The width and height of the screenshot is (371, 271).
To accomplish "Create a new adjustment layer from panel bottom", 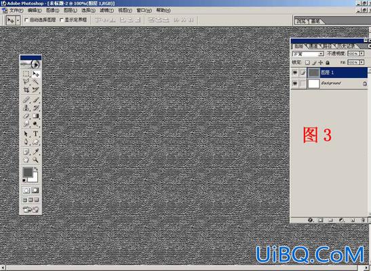I will pyautogui.click(x=341, y=220).
